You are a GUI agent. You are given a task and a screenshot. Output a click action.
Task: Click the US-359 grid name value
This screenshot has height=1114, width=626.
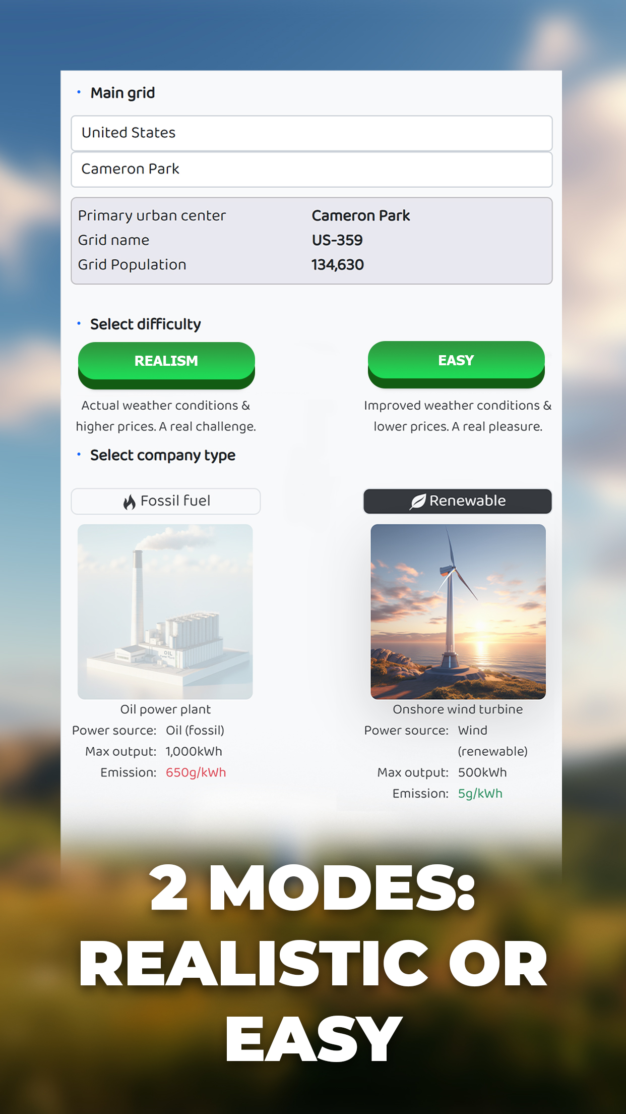click(337, 240)
